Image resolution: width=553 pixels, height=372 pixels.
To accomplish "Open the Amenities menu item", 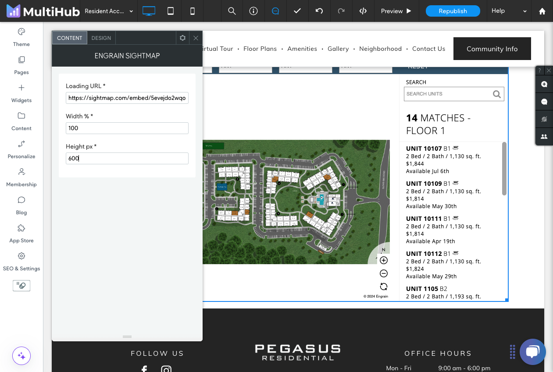I will tap(302, 49).
